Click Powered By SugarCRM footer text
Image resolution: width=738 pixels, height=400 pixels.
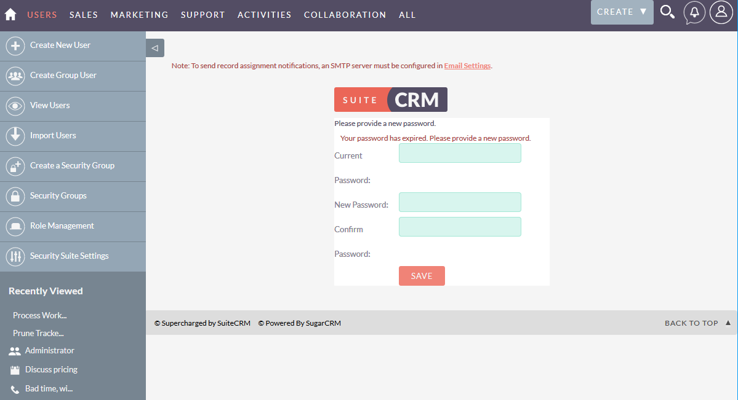(x=299, y=323)
